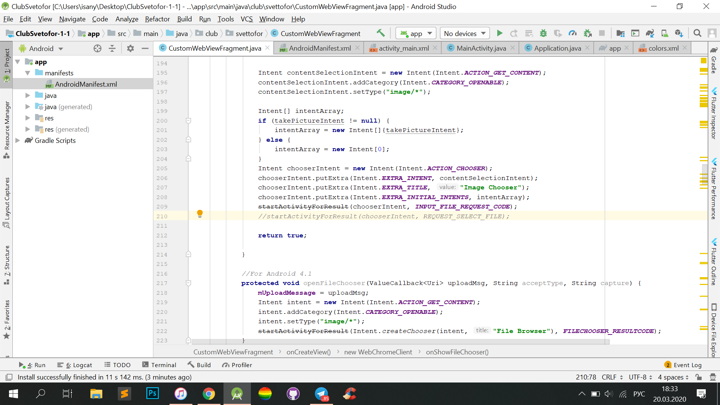Toggle read-only lock icon in status bar
720x405 pixels.
[698, 377]
